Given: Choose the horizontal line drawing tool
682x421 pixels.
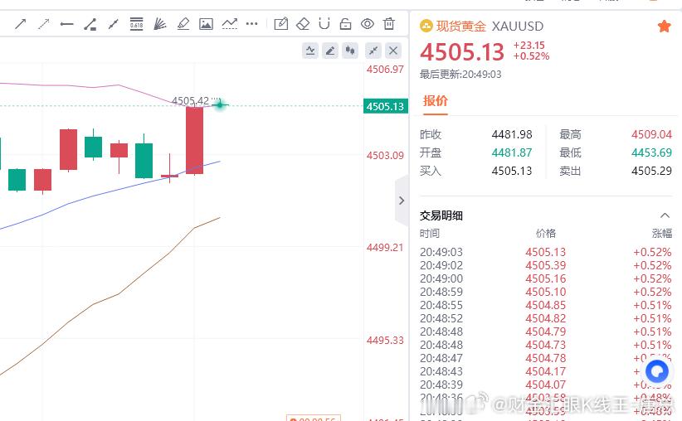Looking at the screenshot, I should coord(66,24).
